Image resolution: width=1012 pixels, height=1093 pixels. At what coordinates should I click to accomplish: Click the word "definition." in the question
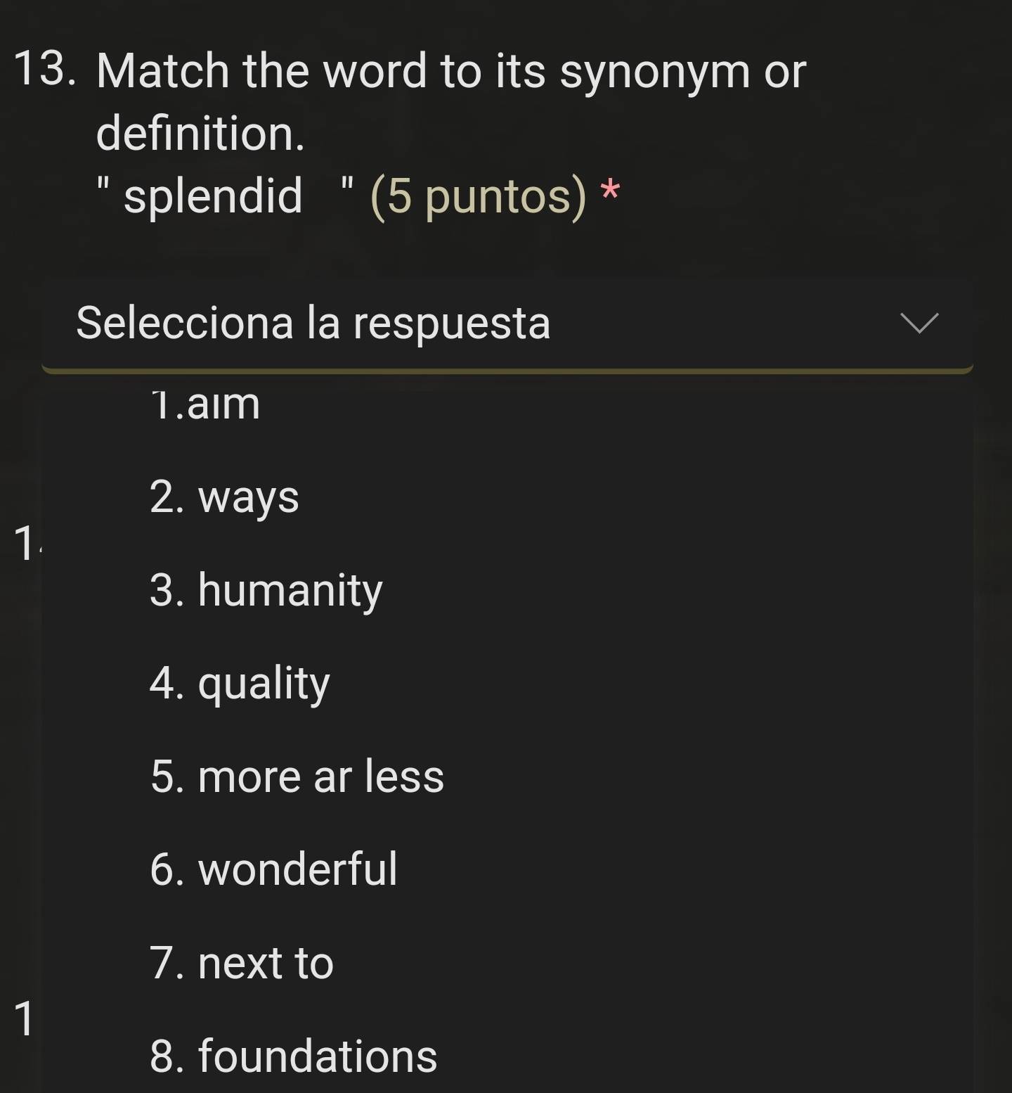(x=200, y=134)
